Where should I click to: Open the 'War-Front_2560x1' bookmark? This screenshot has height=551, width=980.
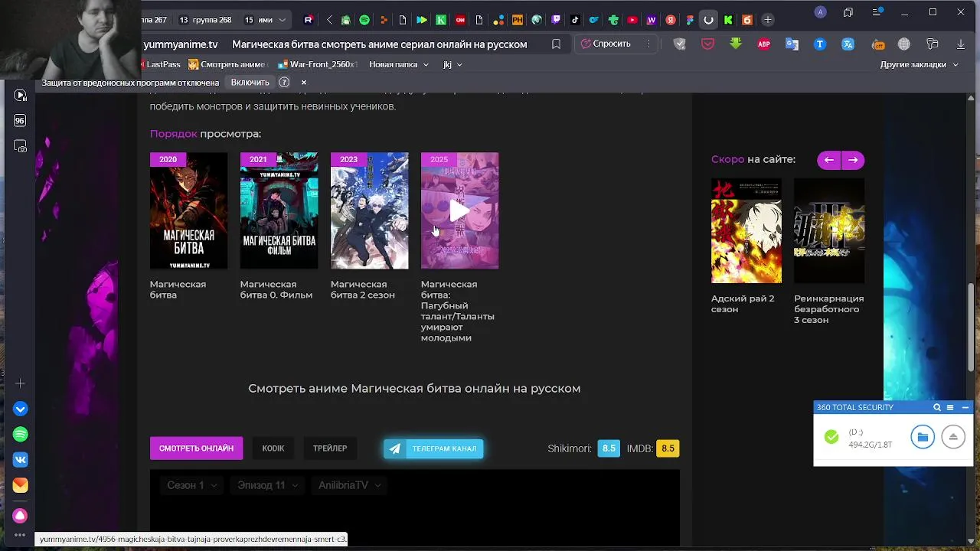(x=317, y=64)
